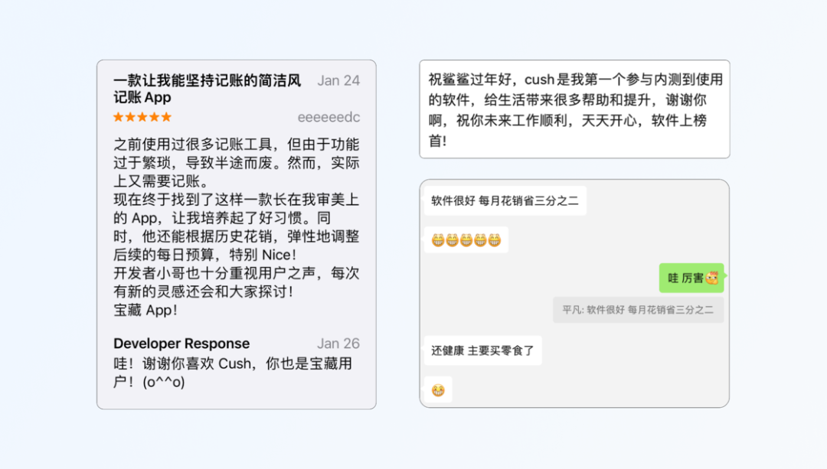Click the quoted reply starting with 平凡
Image resolution: width=827 pixels, height=469 pixels.
(638, 310)
